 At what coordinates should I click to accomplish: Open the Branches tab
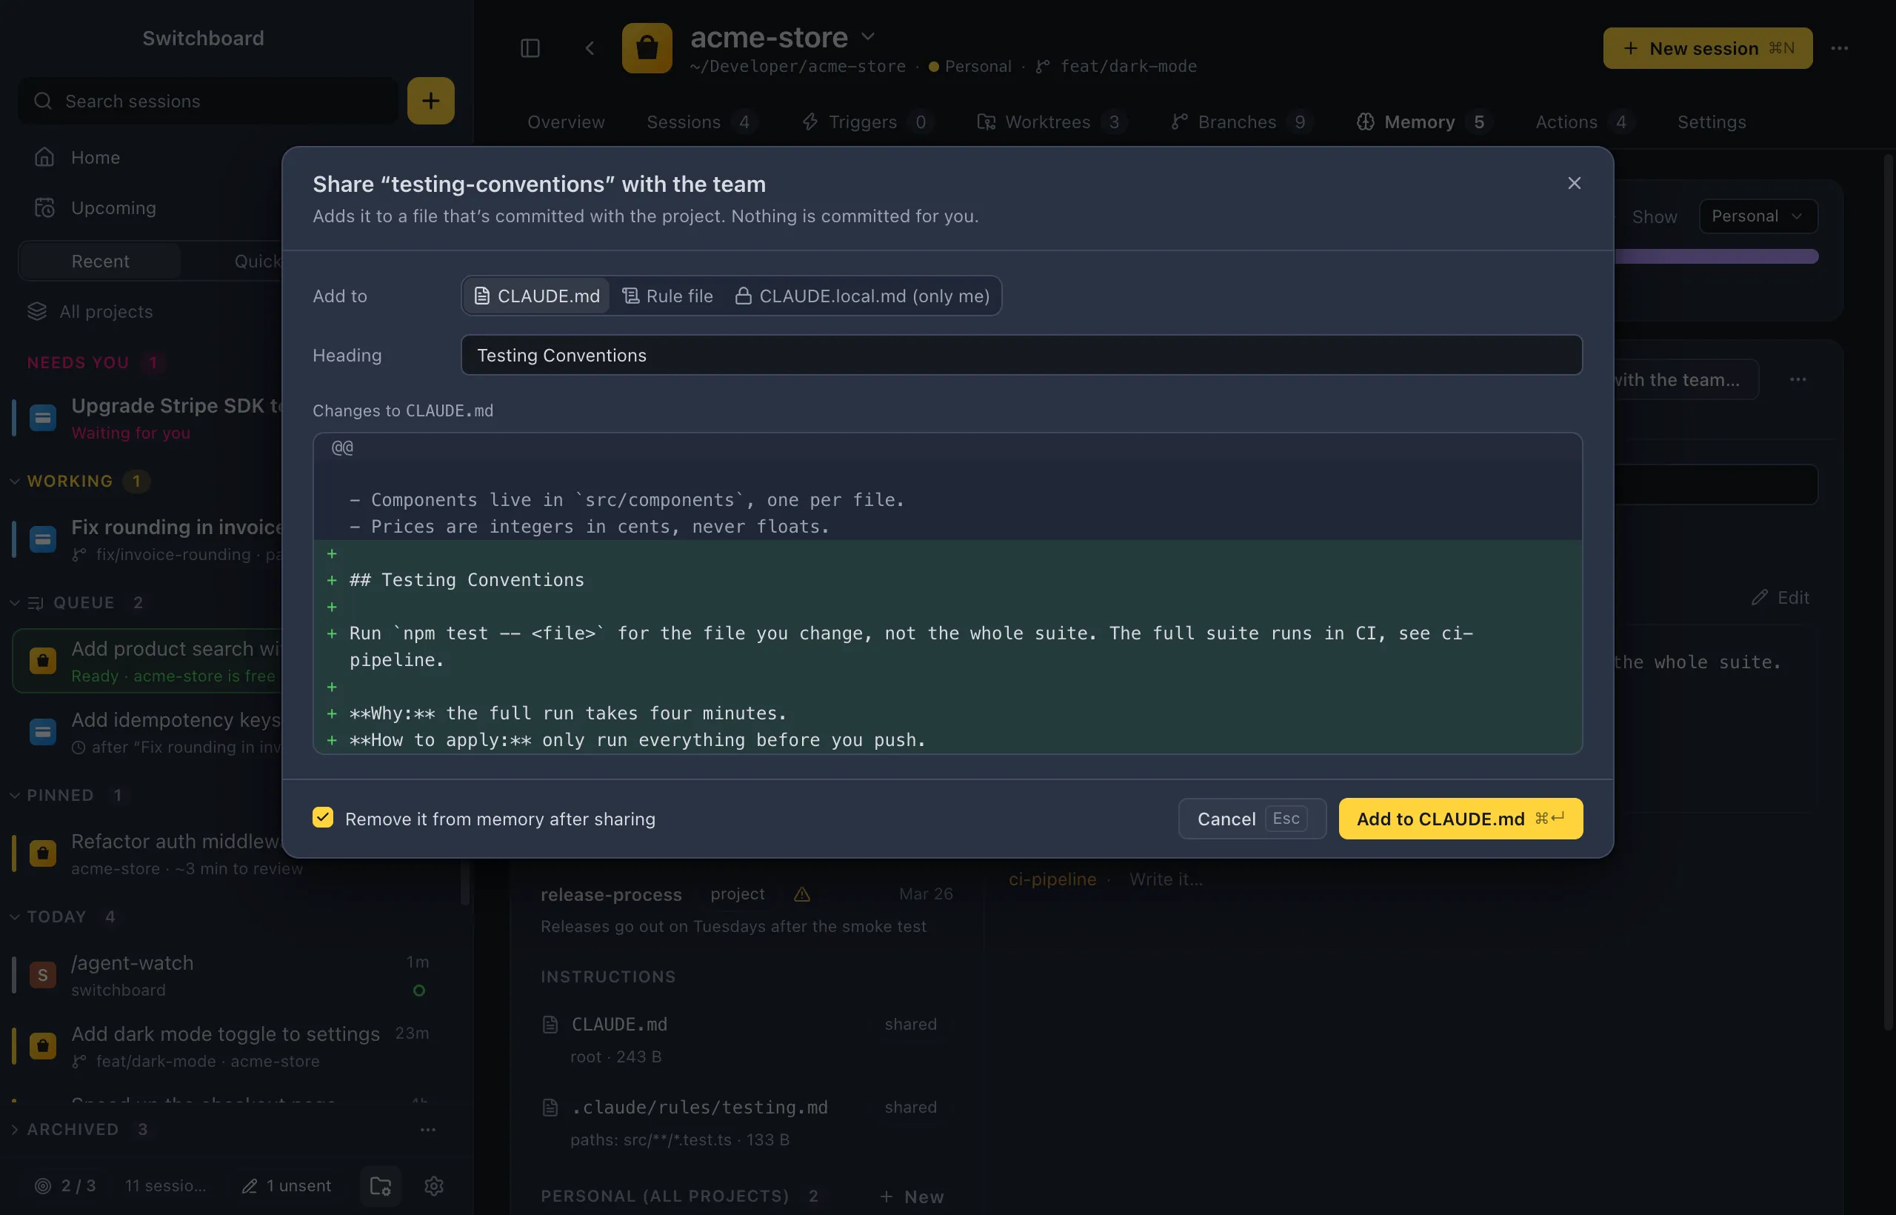1241,121
